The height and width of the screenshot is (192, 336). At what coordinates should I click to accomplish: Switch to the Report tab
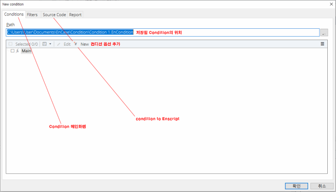[x=75, y=15]
